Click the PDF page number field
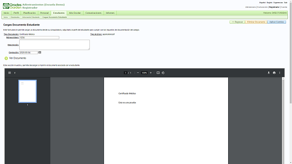Image resolution: width=292 pixels, height=164 pixels. pyautogui.click(x=125, y=73)
